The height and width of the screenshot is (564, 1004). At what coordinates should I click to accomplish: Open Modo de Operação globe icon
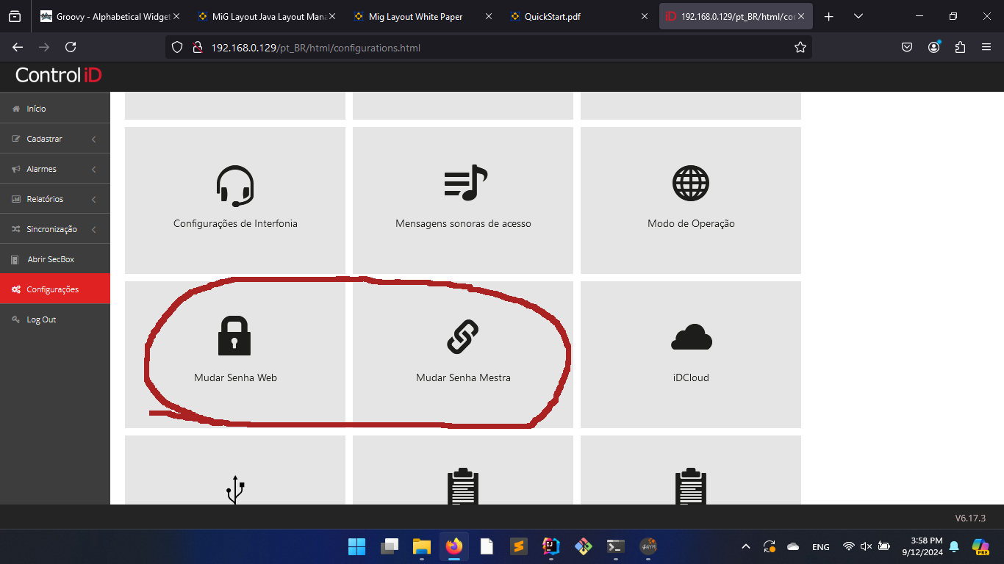(x=691, y=184)
